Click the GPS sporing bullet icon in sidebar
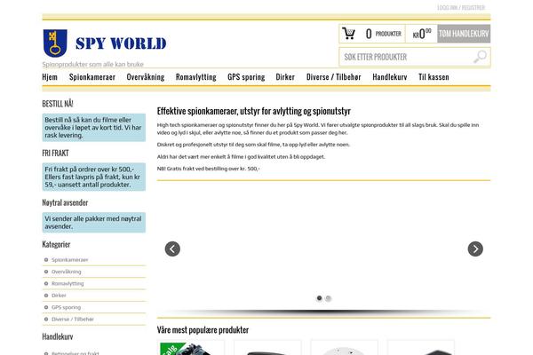Viewport: 533px width, 355px height. 46,307
